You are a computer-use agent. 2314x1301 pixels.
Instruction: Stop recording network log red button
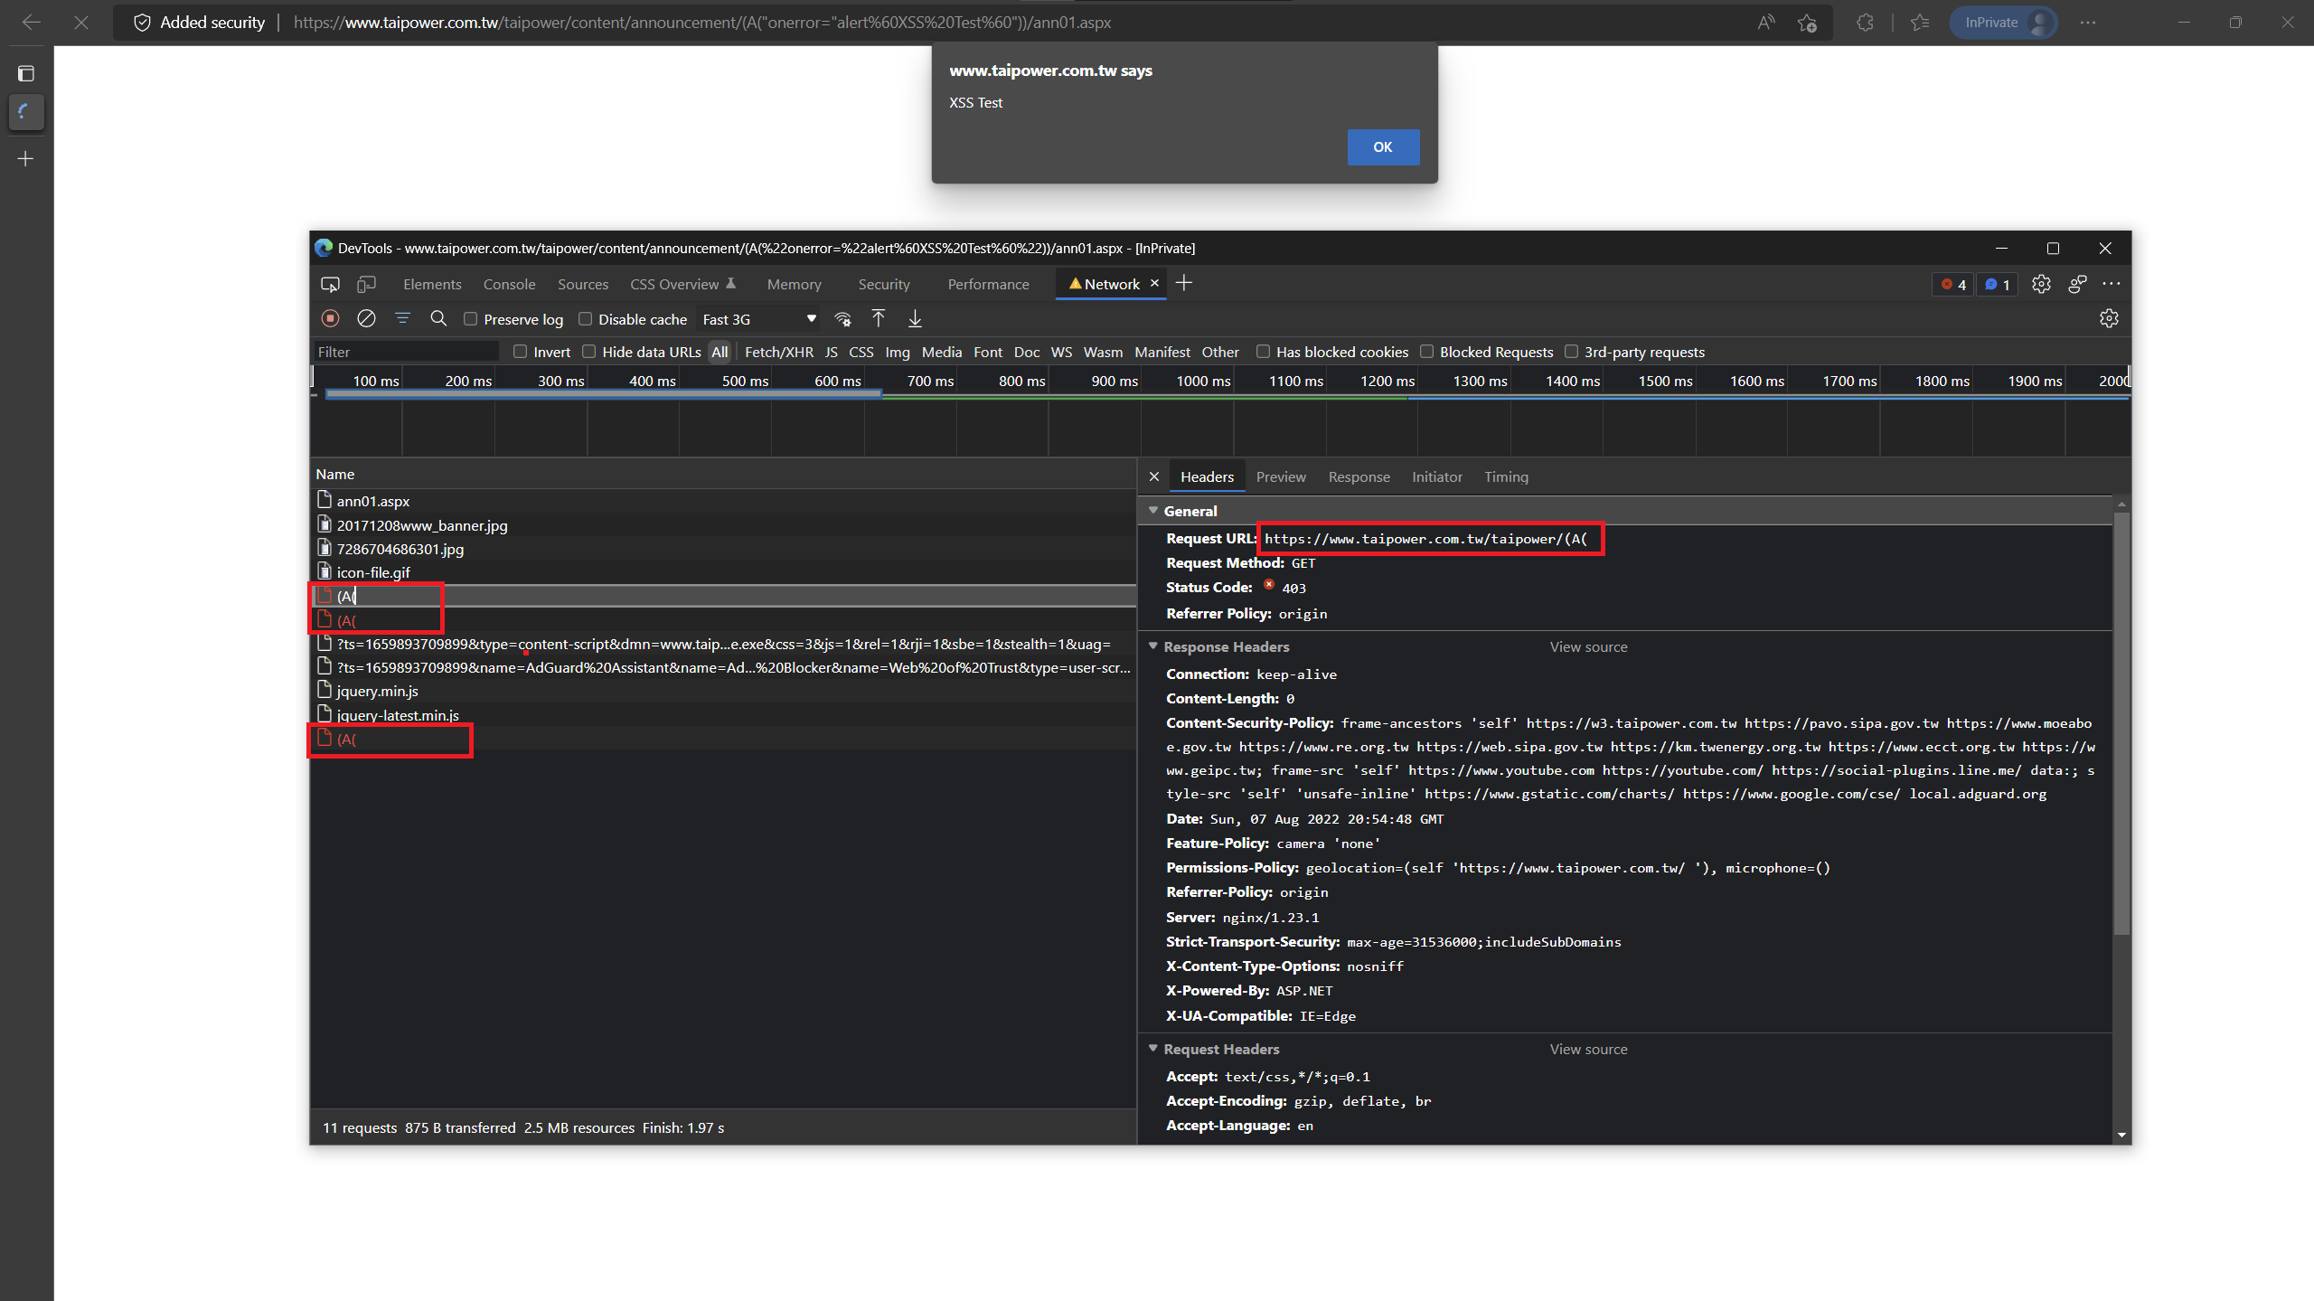pyautogui.click(x=330, y=318)
